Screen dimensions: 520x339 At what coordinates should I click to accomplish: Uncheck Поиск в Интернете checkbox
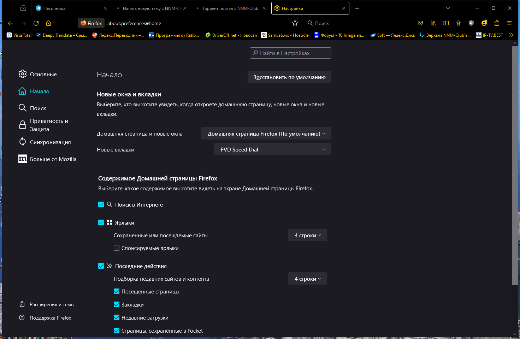pos(101,204)
